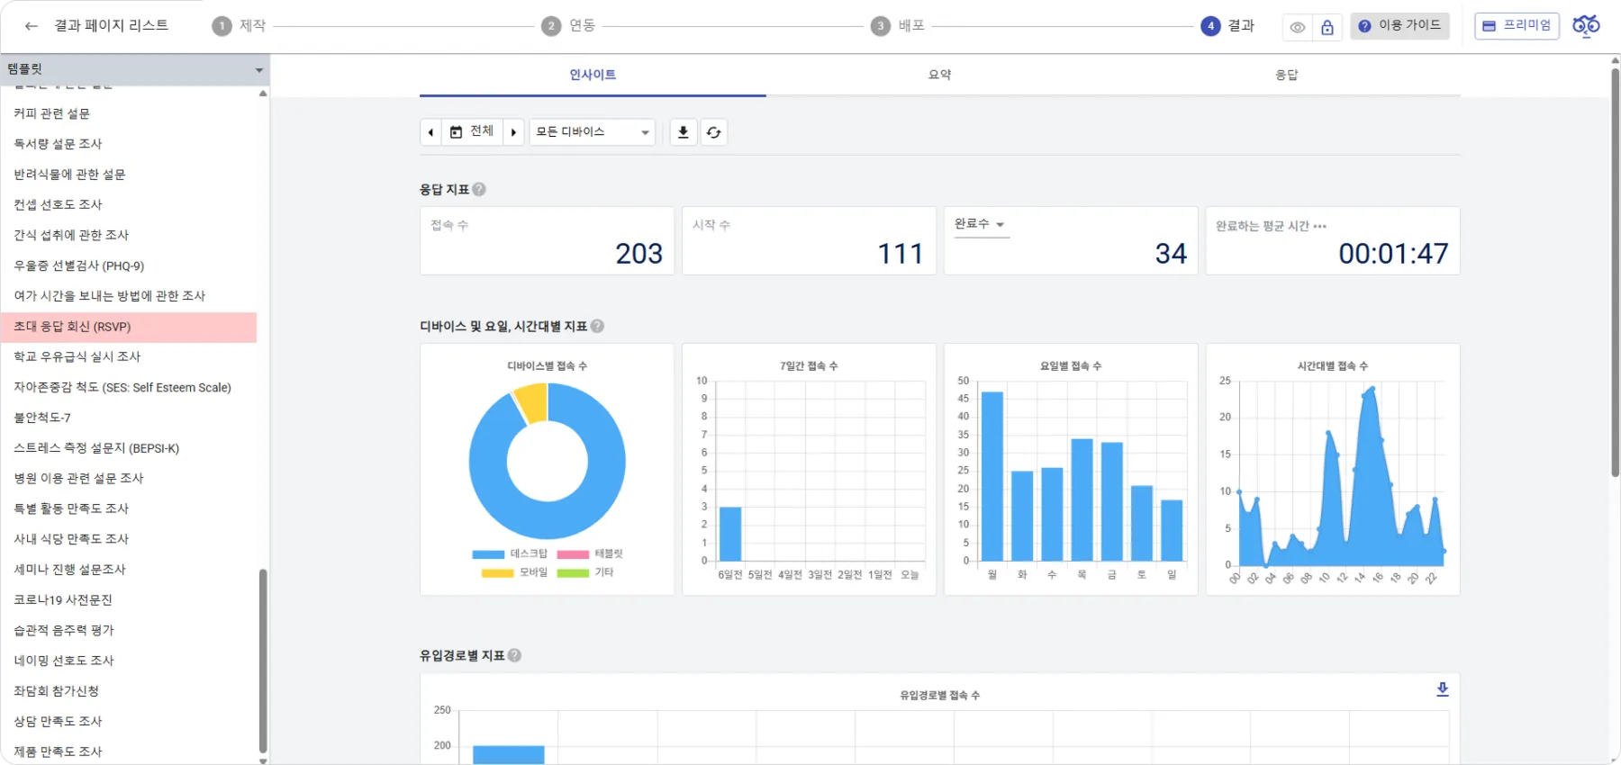Select template 여가 시간을 보내는 방법에 관한 조사
Image resolution: width=1621 pixels, height=765 pixels.
pos(129,296)
